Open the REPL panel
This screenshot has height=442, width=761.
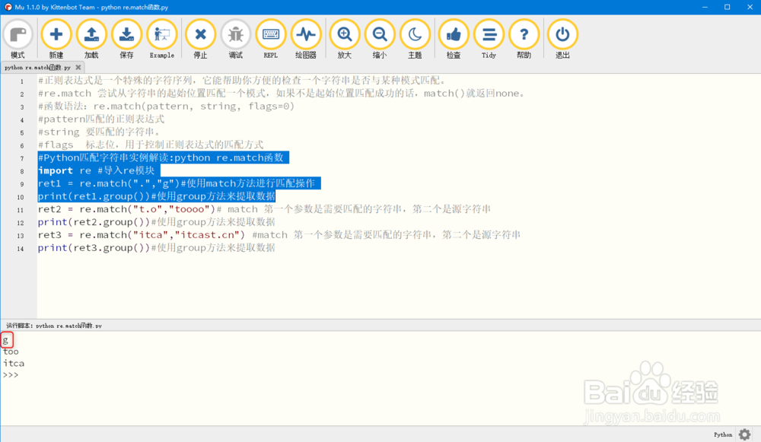click(x=271, y=39)
